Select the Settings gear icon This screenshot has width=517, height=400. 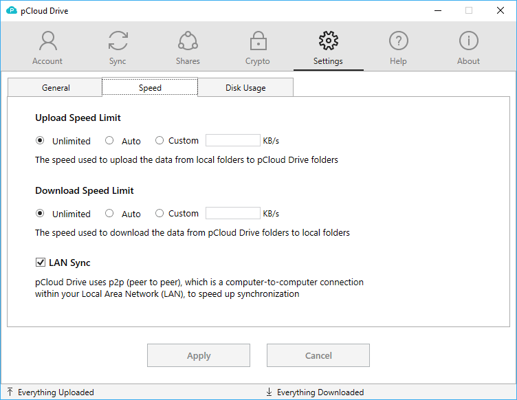[329, 41]
